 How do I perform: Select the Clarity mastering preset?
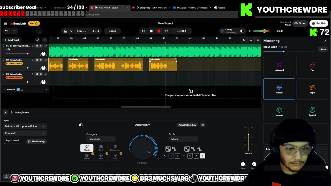click(x=279, y=89)
